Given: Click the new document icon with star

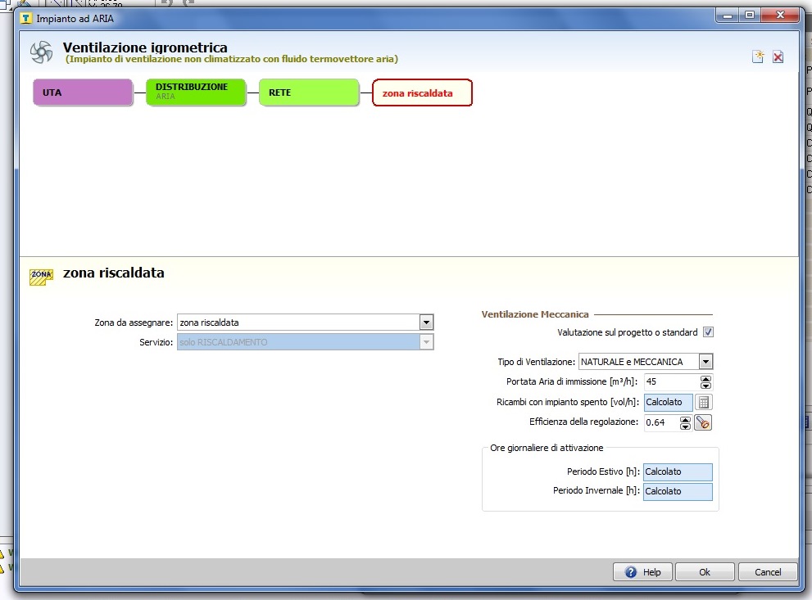Looking at the screenshot, I should (x=758, y=56).
